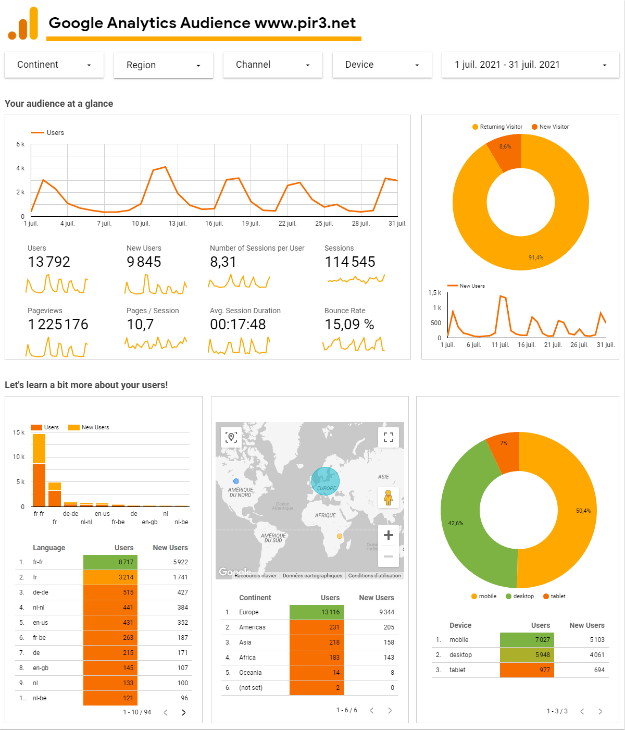The width and height of the screenshot is (625, 730).
Task: Click desktop legend swatch in device chart
Action: (x=508, y=596)
